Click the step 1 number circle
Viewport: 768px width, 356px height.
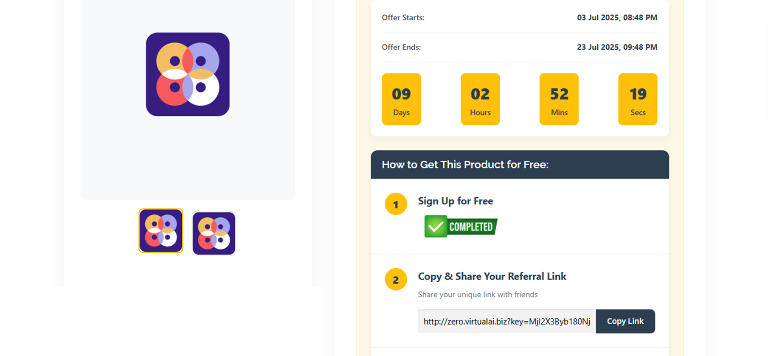click(x=396, y=204)
